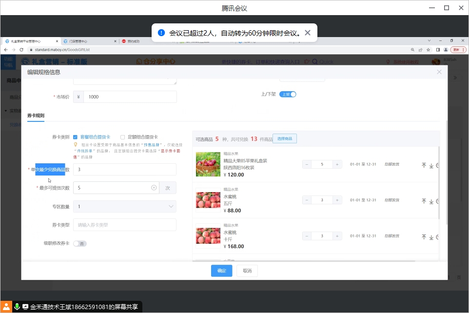Increase quantity for apple gift box
This screenshot has width=469, height=313.
pyautogui.click(x=337, y=165)
